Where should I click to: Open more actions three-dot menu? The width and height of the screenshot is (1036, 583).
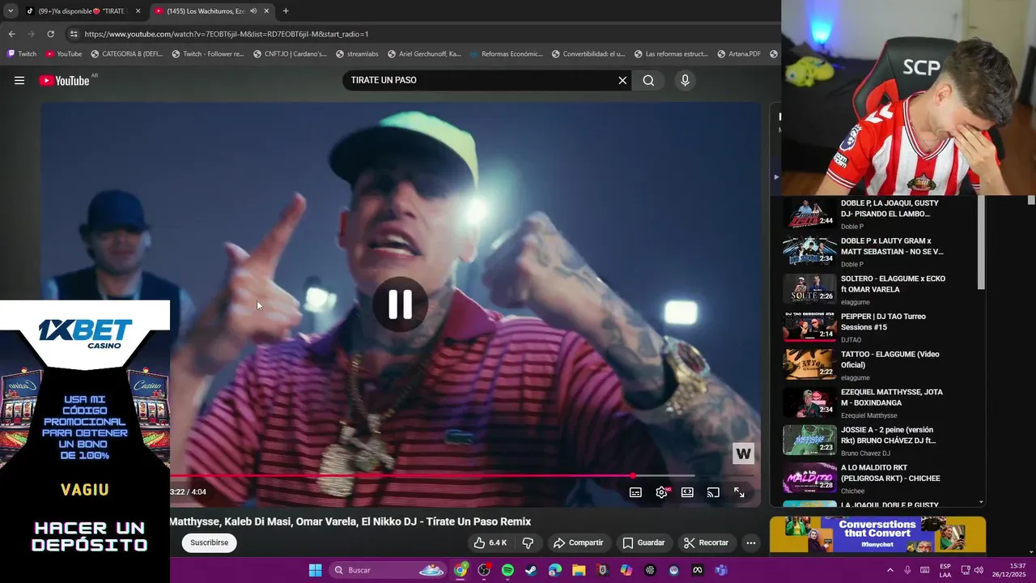[x=751, y=543]
